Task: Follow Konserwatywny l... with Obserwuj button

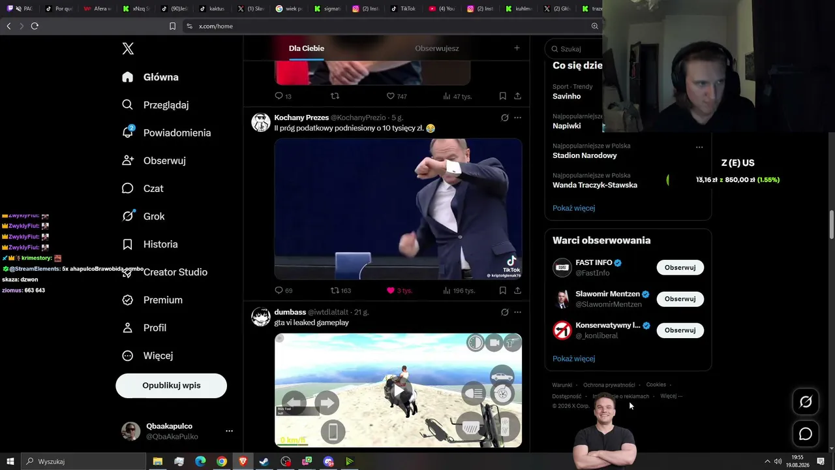Action: click(x=680, y=330)
